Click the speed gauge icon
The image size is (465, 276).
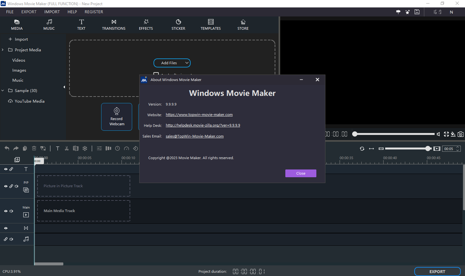[x=127, y=148]
